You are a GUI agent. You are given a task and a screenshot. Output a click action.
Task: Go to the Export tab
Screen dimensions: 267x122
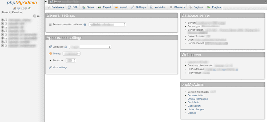(104, 7)
